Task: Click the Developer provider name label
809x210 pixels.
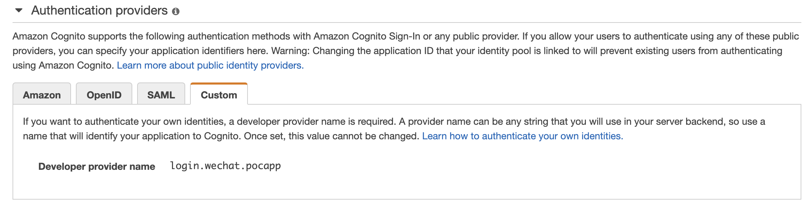Action: (96, 167)
